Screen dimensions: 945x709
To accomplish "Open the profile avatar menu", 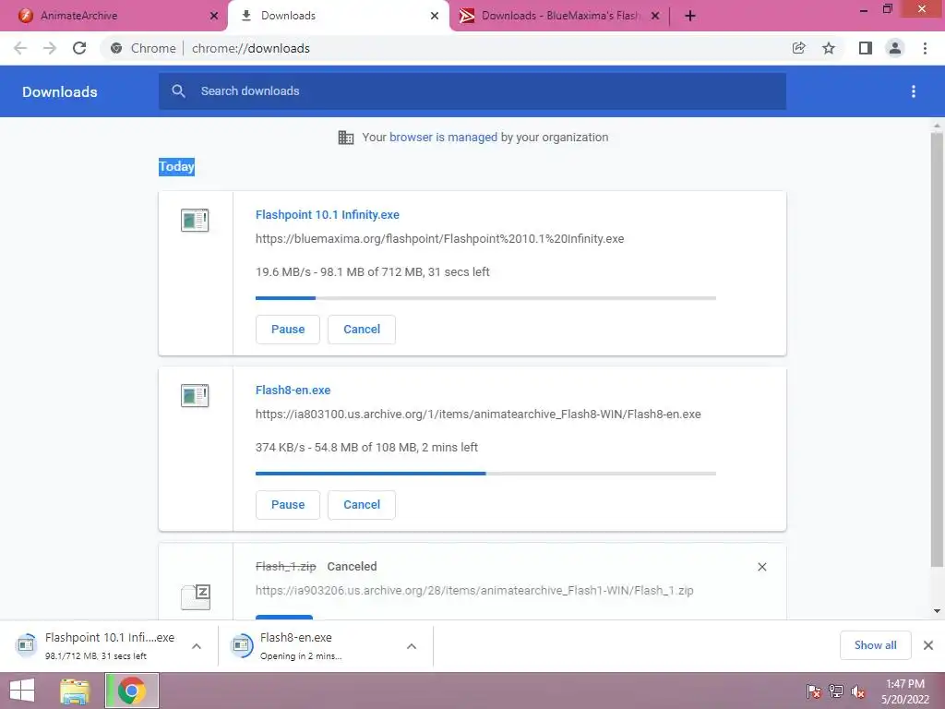I will 895,48.
